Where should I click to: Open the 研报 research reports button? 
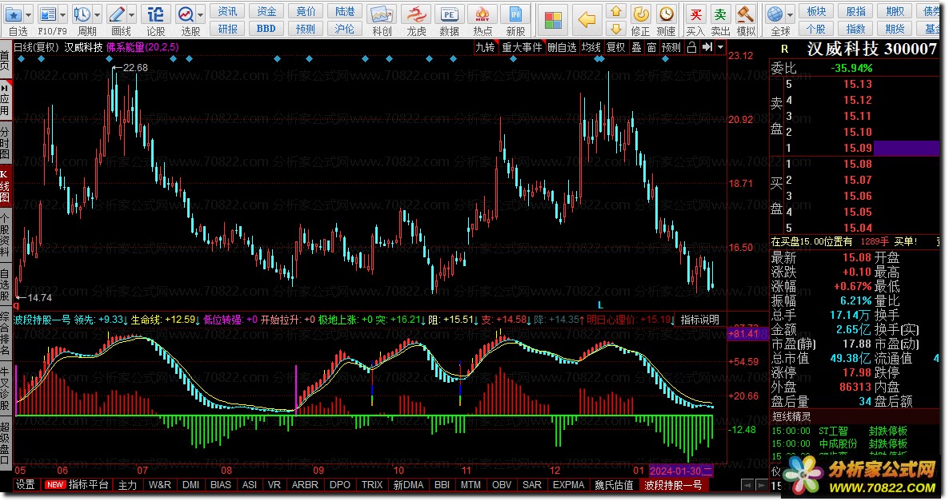pos(227,29)
